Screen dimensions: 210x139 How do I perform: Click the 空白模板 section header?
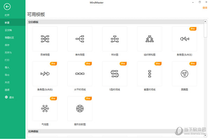pos(115,22)
